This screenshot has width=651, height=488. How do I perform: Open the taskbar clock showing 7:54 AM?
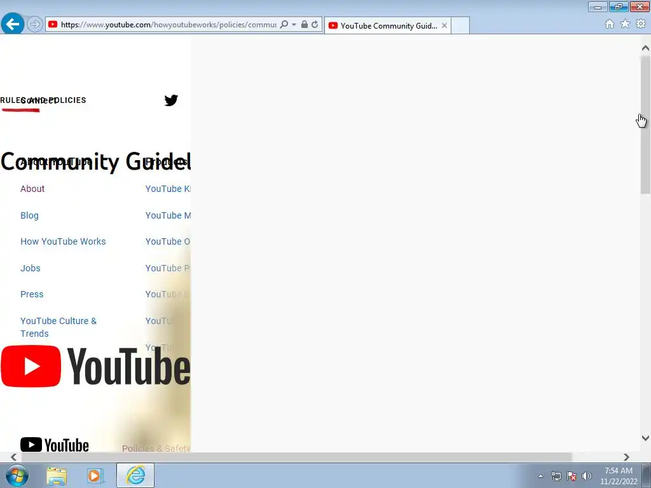pos(619,476)
